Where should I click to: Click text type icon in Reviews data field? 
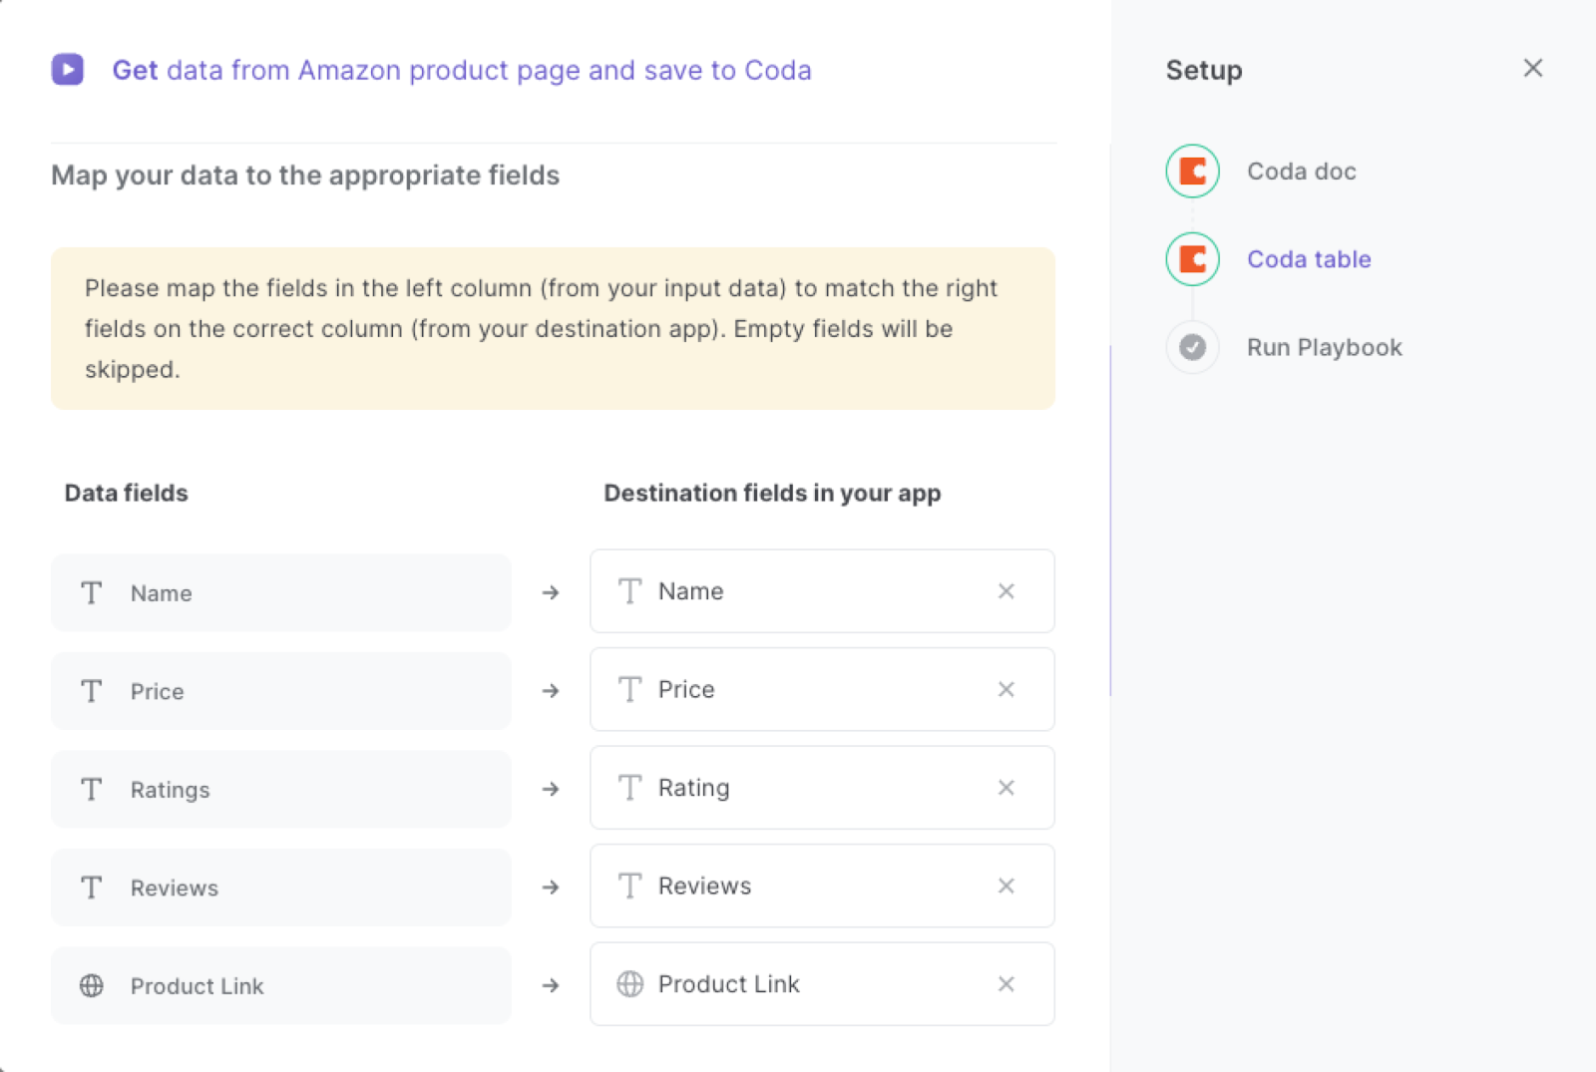pos(92,888)
